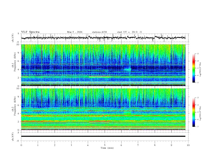Click the upper color bar's log(PSD) label
Image resolution: width=212 pixels, height=163 pixels.
click(x=200, y=70)
